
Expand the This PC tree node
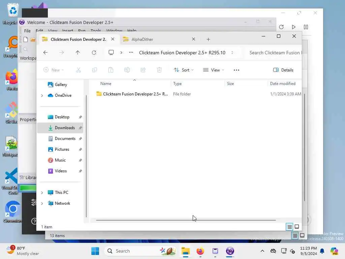42,193
